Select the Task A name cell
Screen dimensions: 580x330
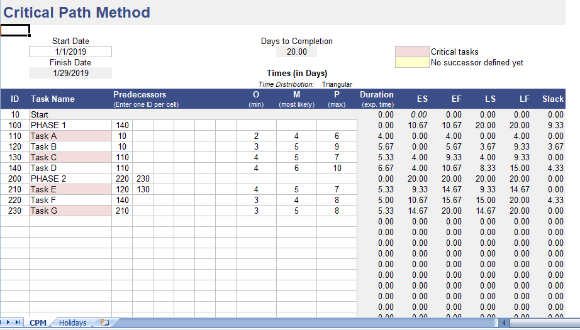point(70,136)
